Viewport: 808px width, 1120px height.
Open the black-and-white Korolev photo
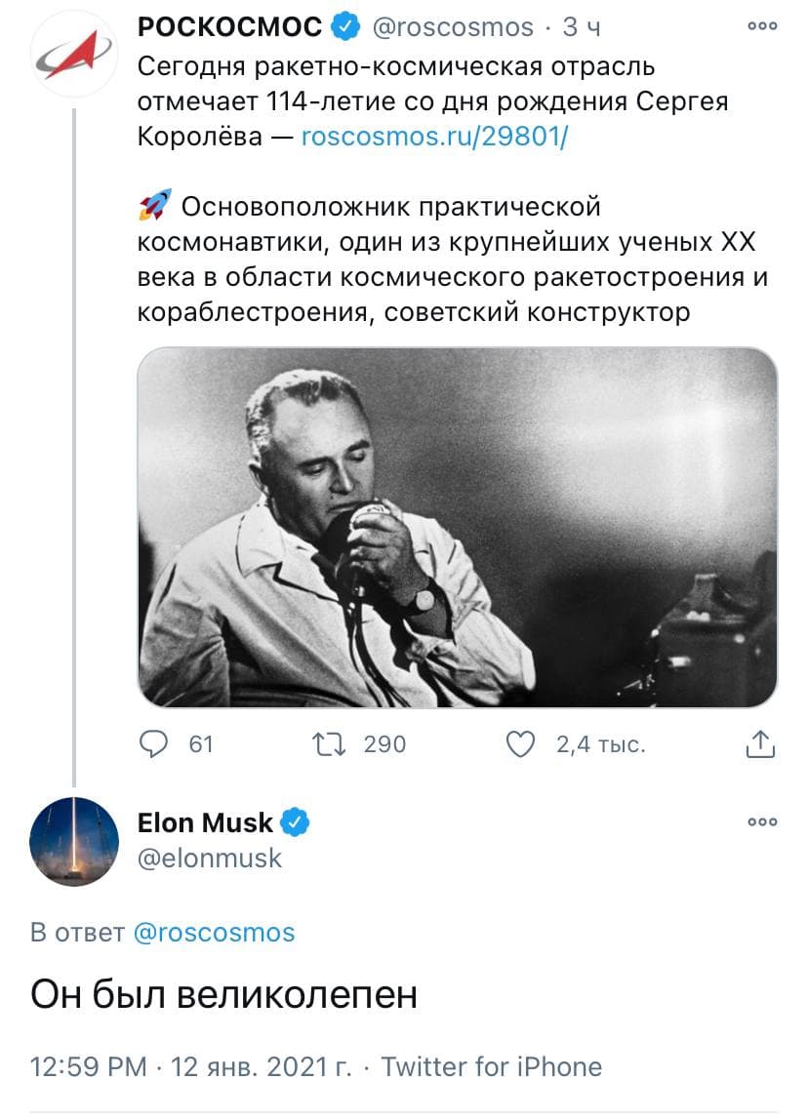[457, 527]
